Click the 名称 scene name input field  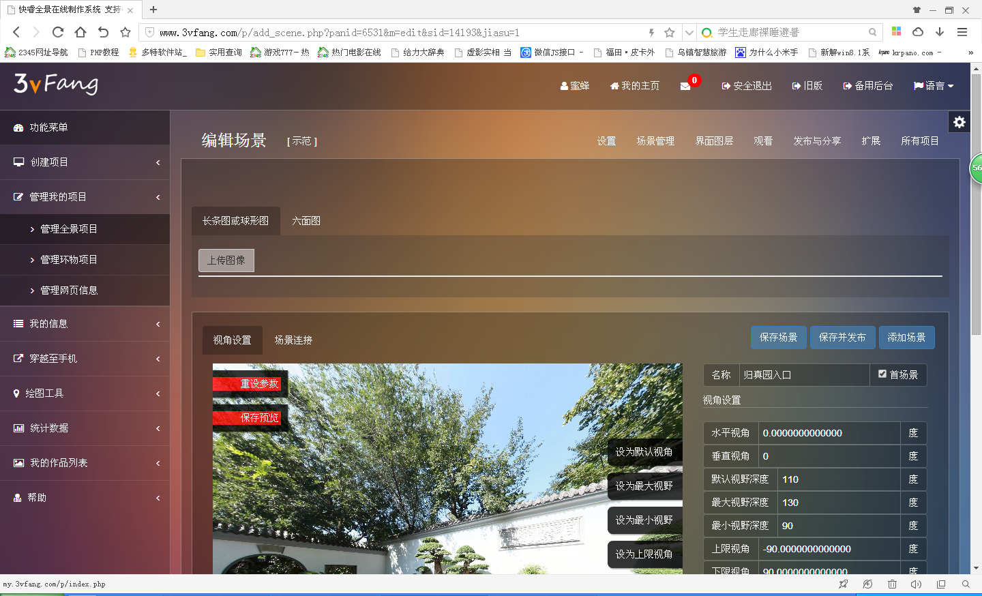[805, 375]
